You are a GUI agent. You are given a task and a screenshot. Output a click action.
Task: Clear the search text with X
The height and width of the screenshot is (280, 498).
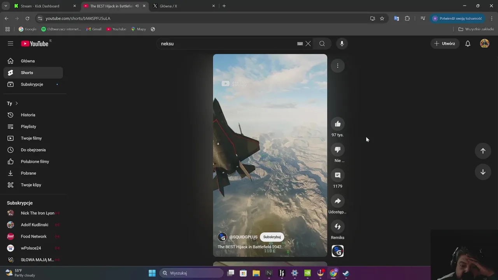308,44
